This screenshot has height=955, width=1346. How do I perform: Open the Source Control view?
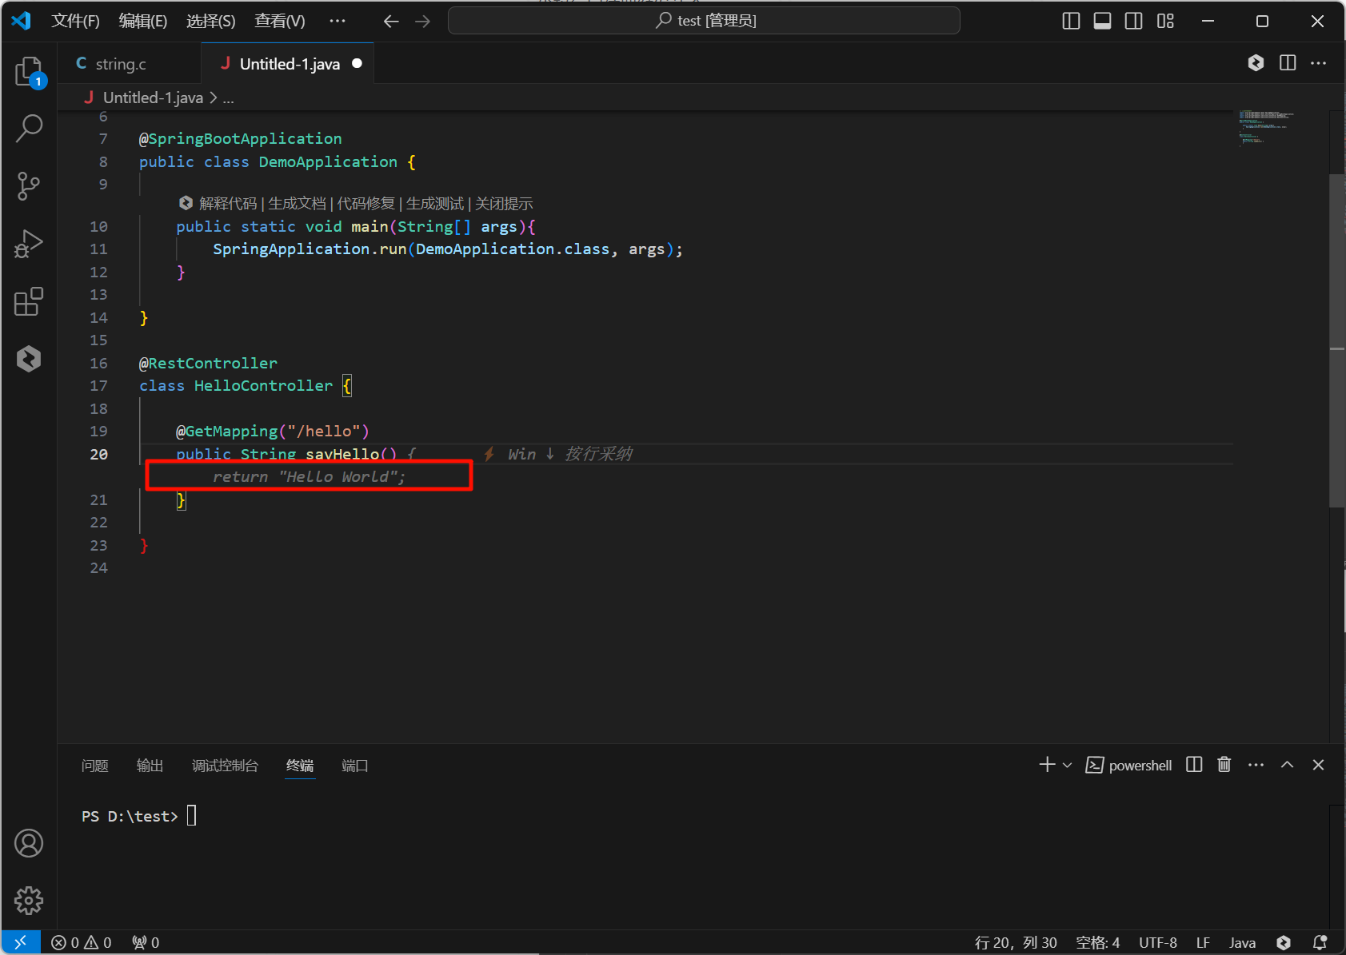[29, 186]
